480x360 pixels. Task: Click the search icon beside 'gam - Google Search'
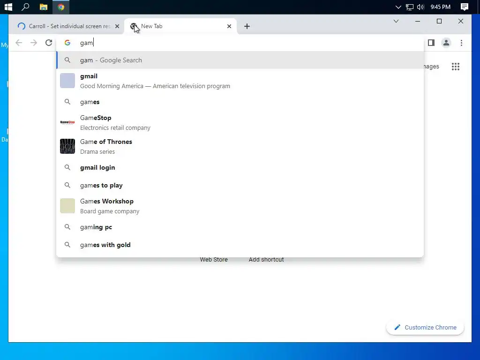pyautogui.click(x=67, y=60)
